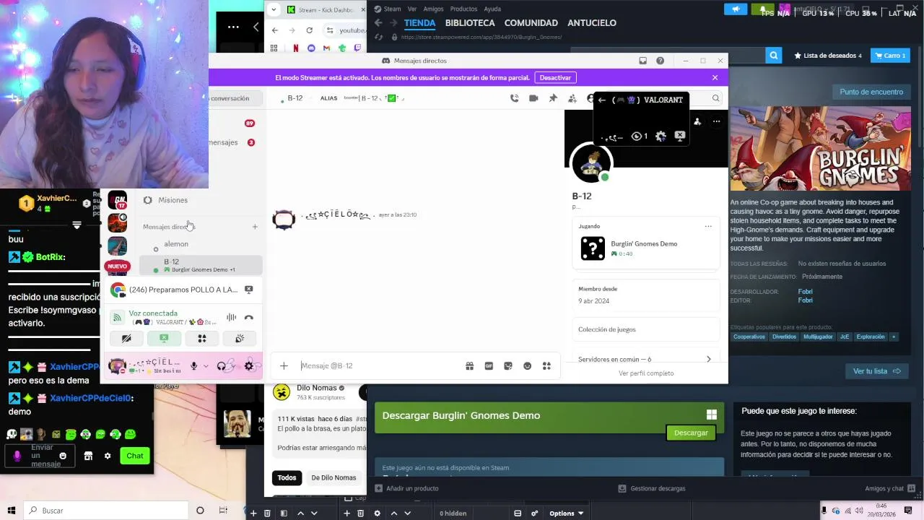Open the Steam announcements megaphone icon
The width and height of the screenshot is (924, 520).
pyautogui.click(x=736, y=9)
